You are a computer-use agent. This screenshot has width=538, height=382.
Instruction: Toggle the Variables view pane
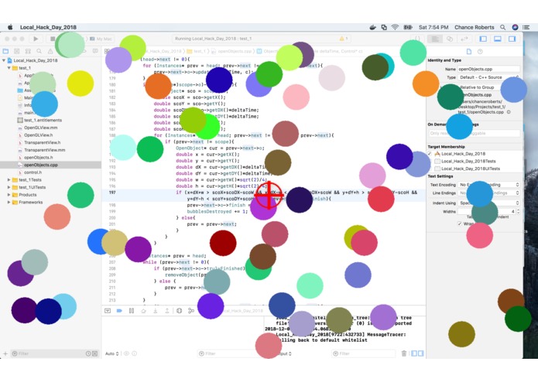click(x=414, y=353)
